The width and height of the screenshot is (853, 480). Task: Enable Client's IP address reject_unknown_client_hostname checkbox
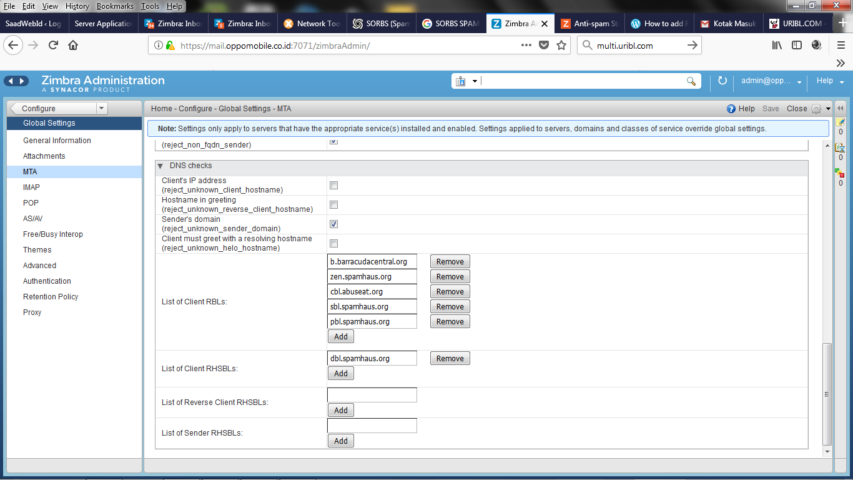coord(333,186)
